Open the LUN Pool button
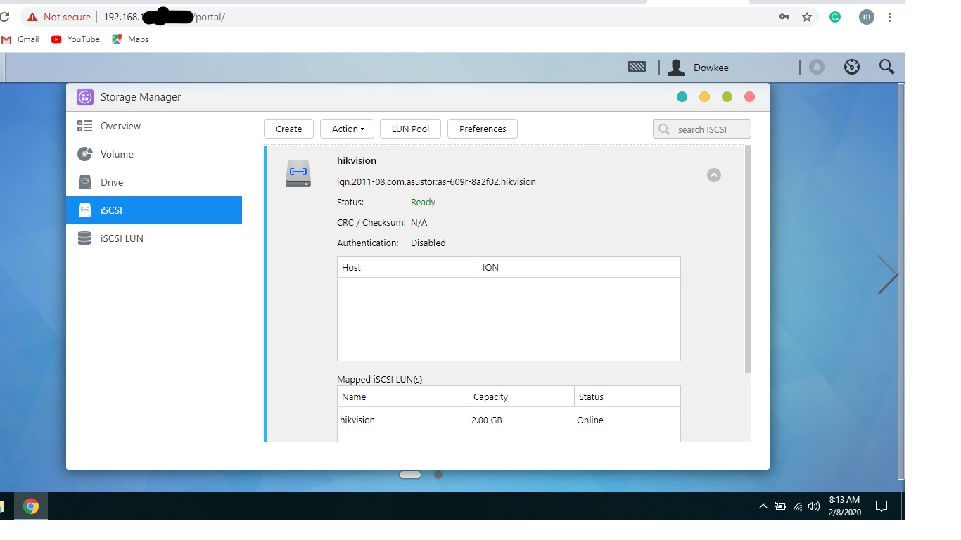The height and width of the screenshot is (540, 961). 410,129
